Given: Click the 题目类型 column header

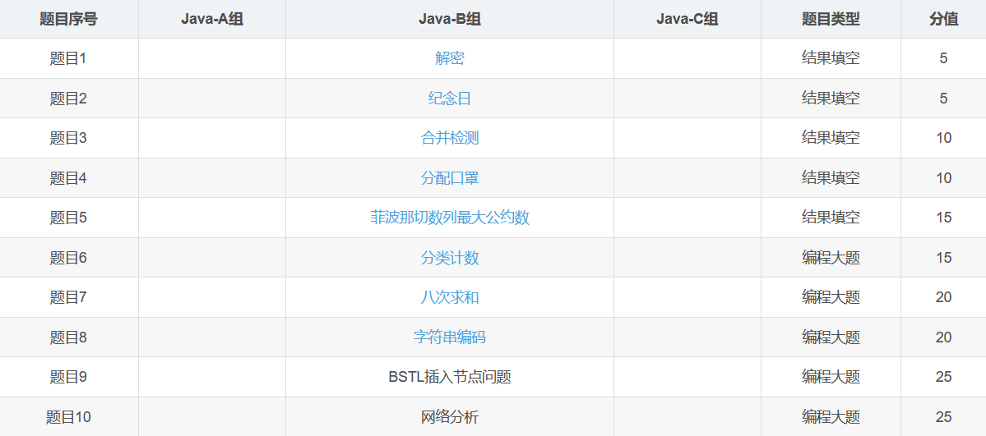Looking at the screenshot, I should (831, 19).
